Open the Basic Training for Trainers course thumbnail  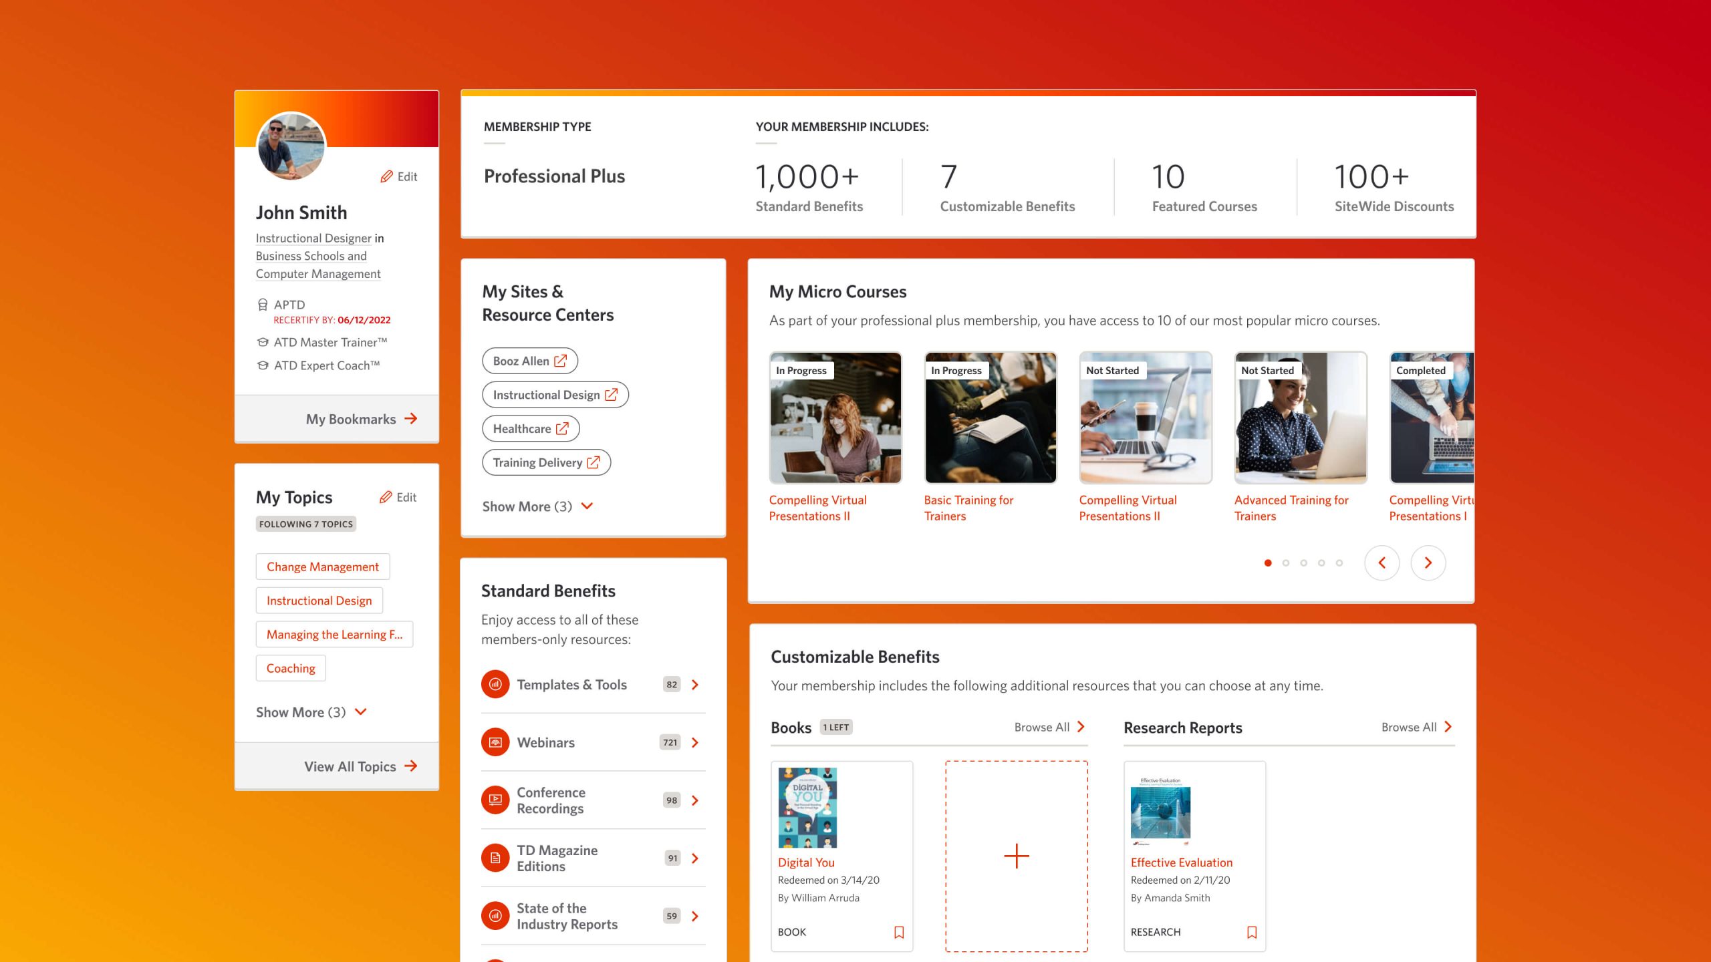(x=991, y=418)
